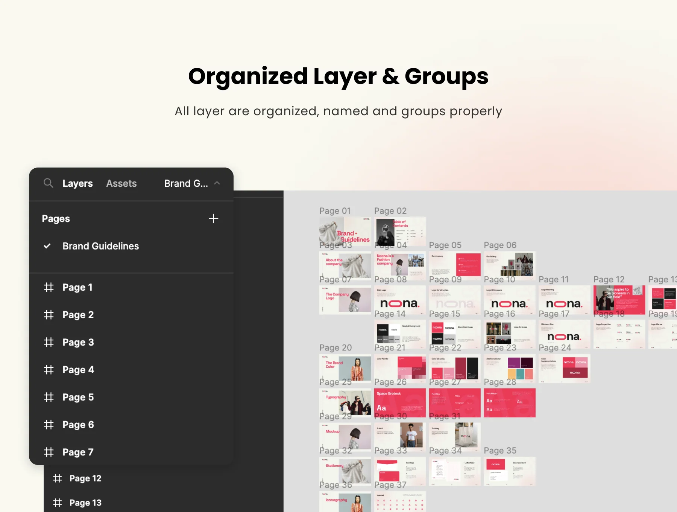Image resolution: width=677 pixels, height=512 pixels.
Task: Select the tote bag mockup frame
Action: [455, 437]
